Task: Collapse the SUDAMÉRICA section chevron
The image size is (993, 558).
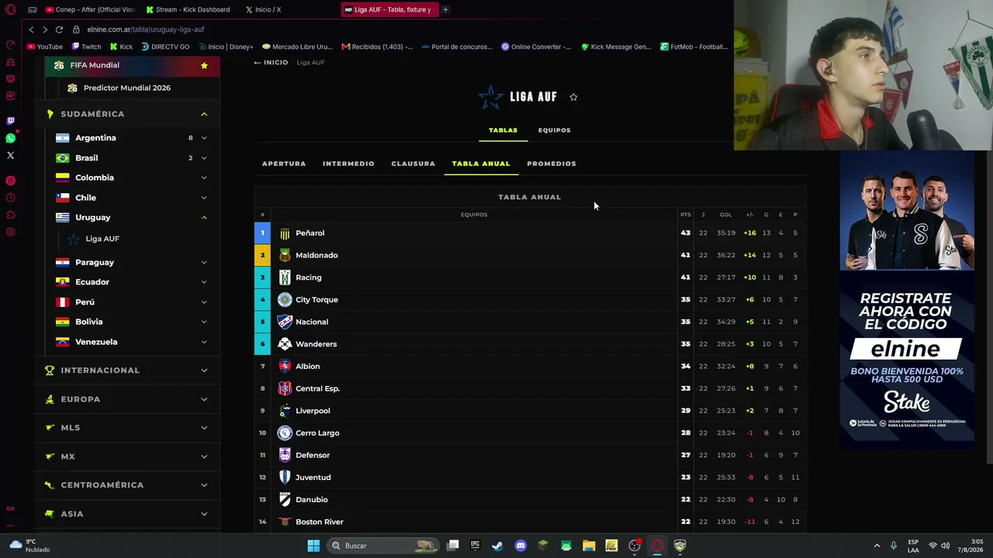Action: coord(204,114)
